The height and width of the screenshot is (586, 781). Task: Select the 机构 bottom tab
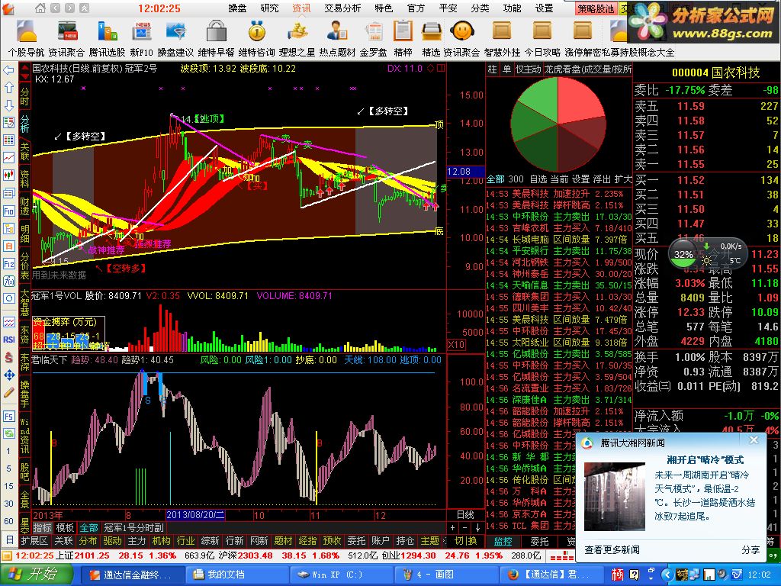161,541
